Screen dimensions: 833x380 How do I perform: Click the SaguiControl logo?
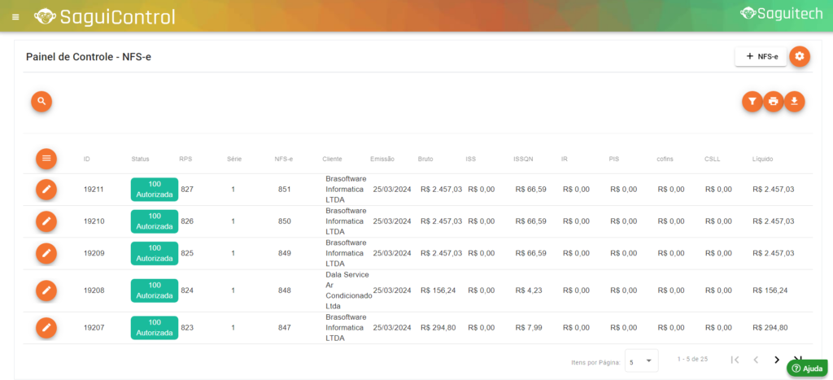[x=104, y=16]
